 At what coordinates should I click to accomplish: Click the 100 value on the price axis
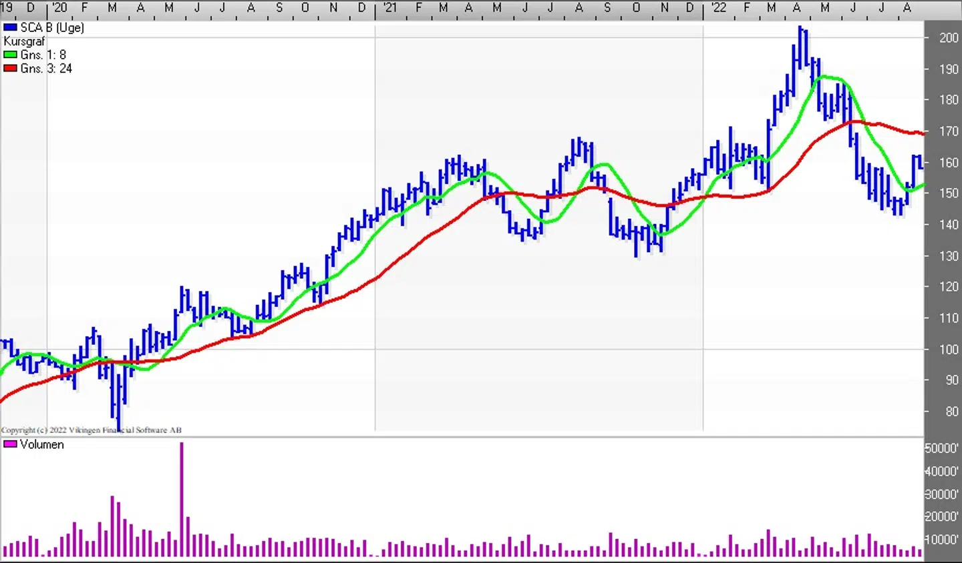coord(949,349)
